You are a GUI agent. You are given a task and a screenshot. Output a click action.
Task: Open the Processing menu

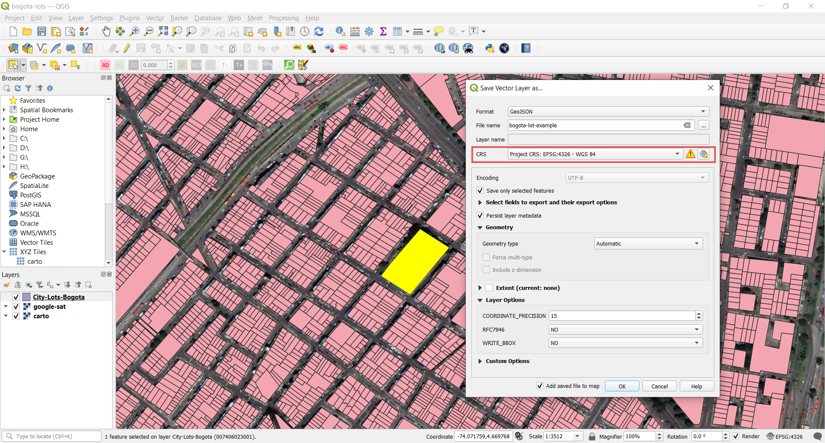(x=284, y=18)
